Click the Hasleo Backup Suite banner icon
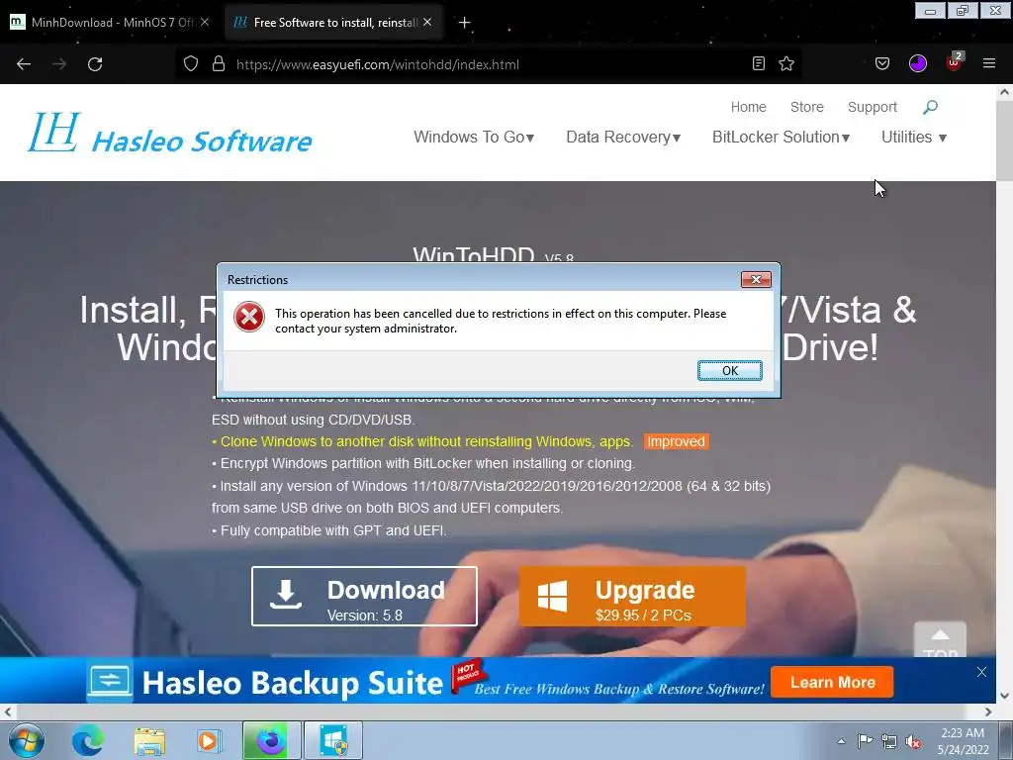This screenshot has height=760, width=1013. click(x=110, y=681)
